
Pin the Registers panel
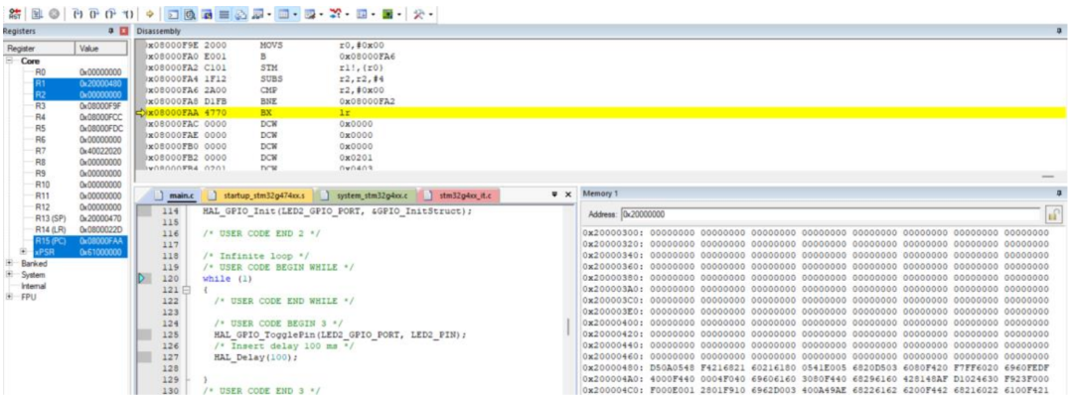click(x=111, y=32)
